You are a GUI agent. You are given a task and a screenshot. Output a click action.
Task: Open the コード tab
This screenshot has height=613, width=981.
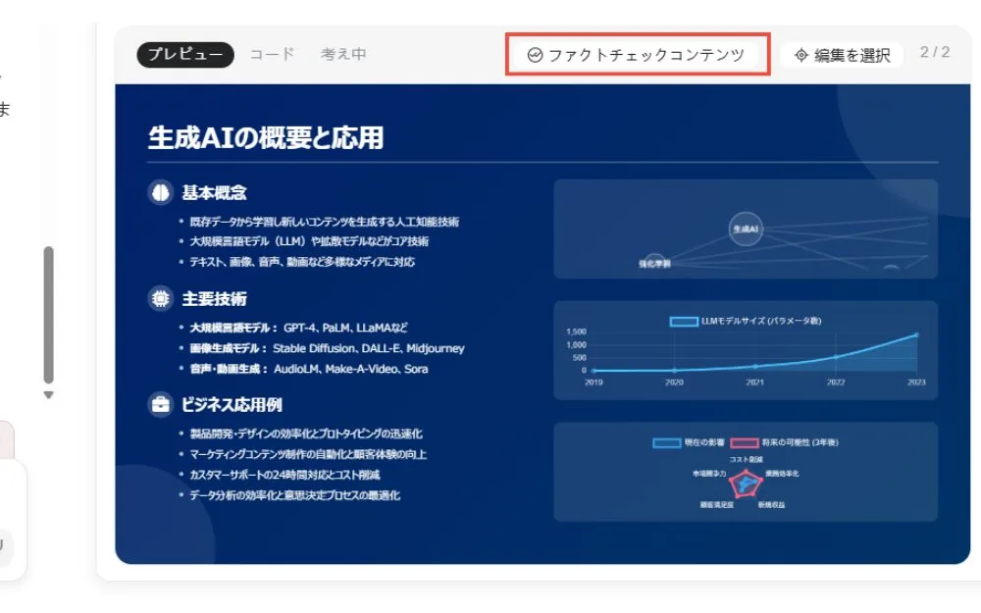pyautogui.click(x=272, y=54)
